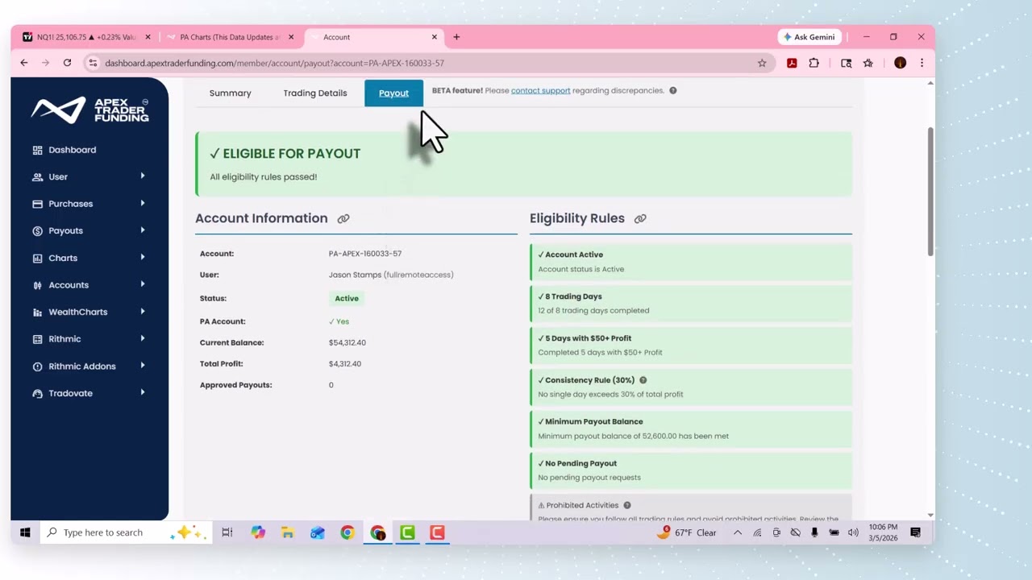The width and height of the screenshot is (1032, 580).
Task: Expand the Accounts submenu arrow
Action: pyautogui.click(x=143, y=284)
